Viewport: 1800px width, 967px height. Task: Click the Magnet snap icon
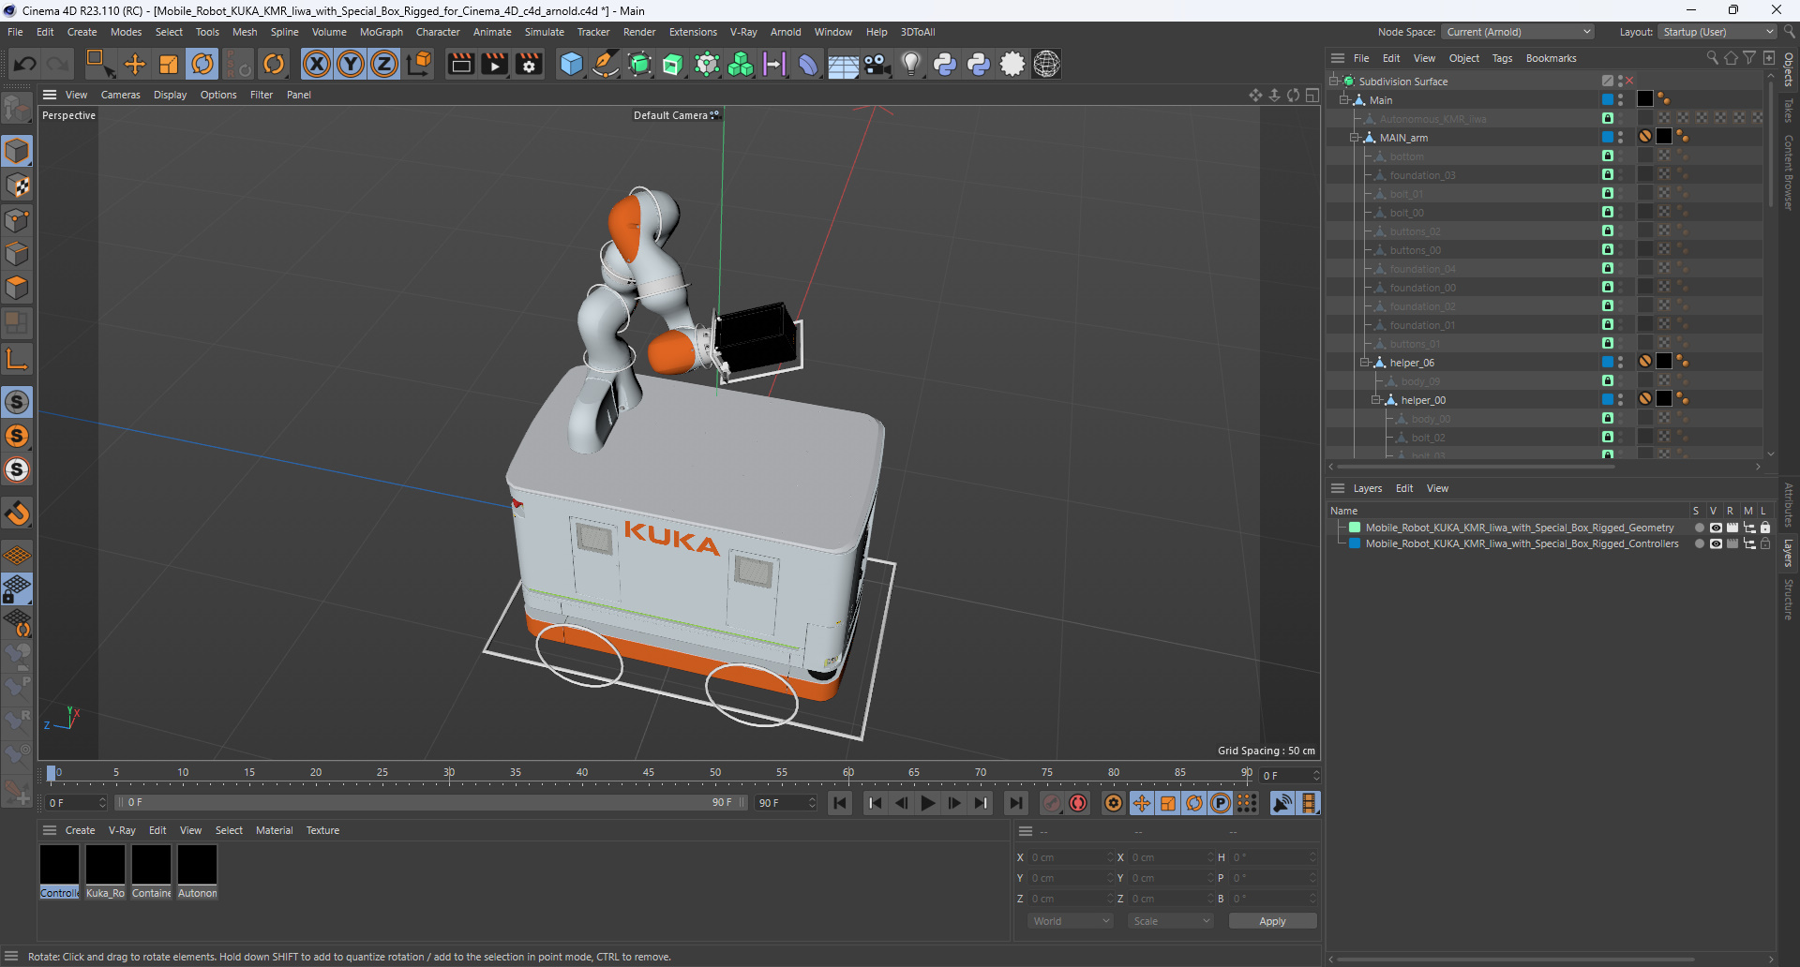pyautogui.click(x=17, y=513)
